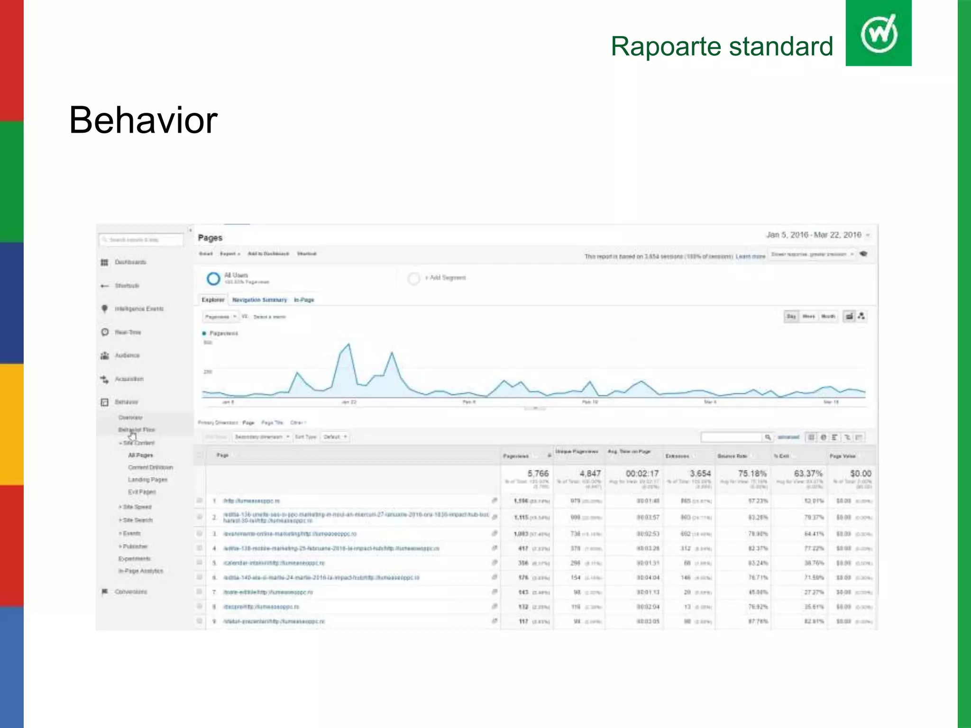This screenshot has height=728, width=971.
Task: Click the Behavior section icon
Action: [104, 402]
